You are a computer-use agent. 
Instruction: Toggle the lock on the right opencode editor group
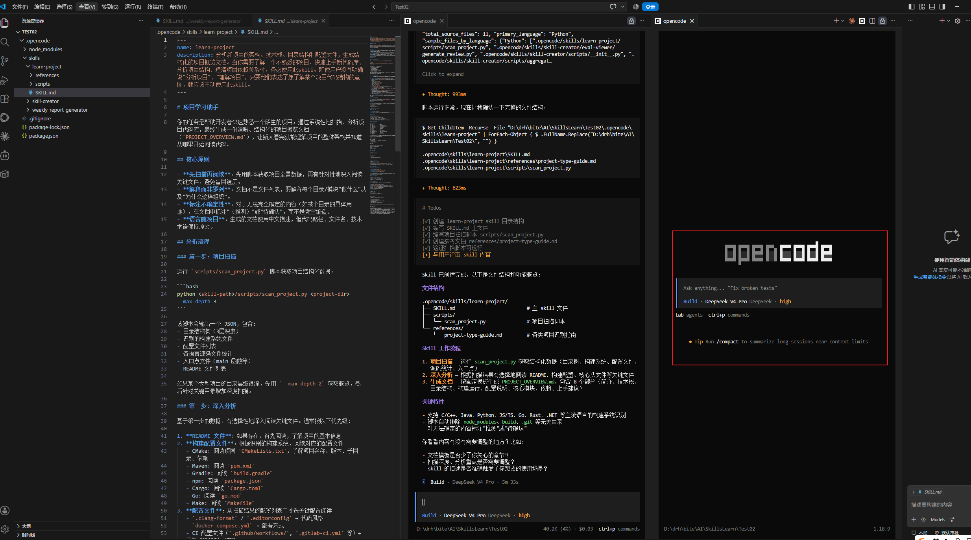pos(882,21)
